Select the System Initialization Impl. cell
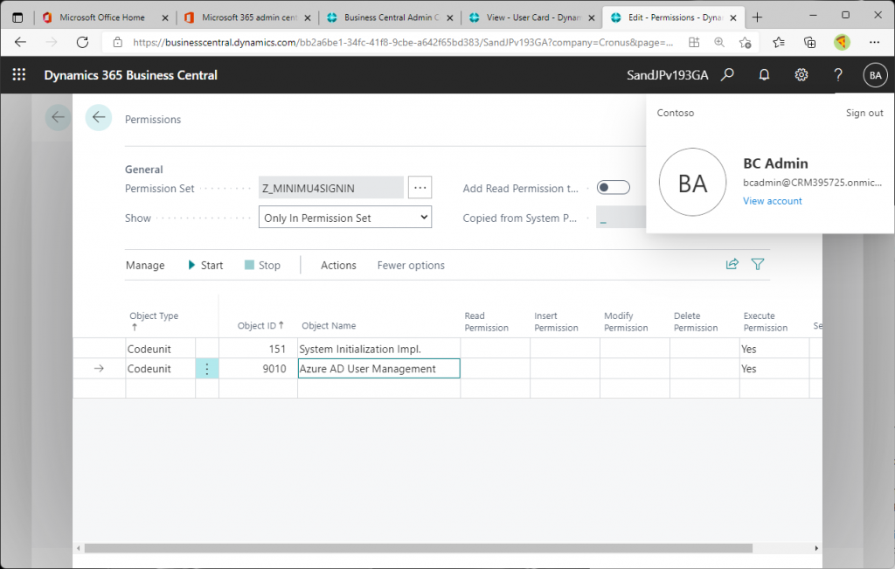895x569 pixels. coord(379,349)
